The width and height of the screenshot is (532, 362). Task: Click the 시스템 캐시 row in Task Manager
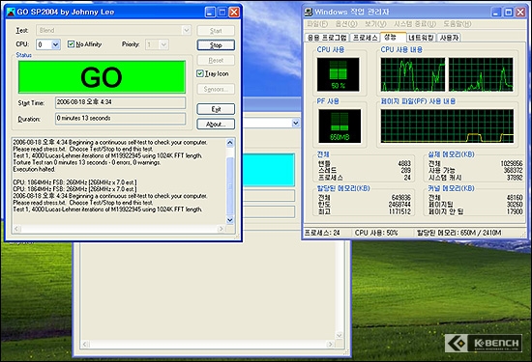coord(475,178)
